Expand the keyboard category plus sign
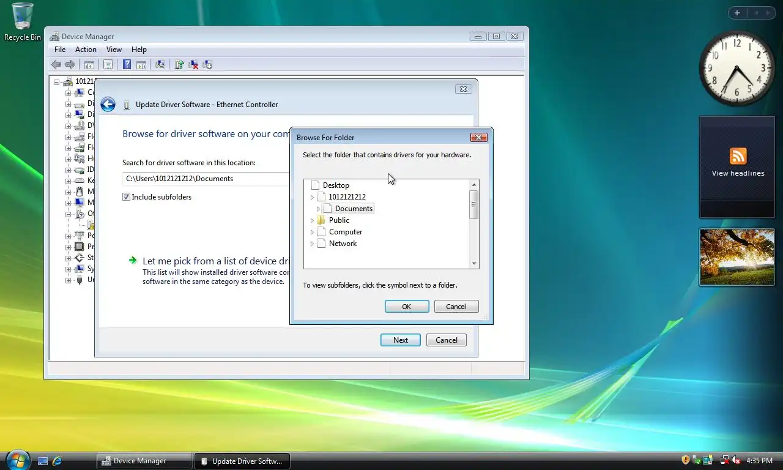The image size is (783, 470). pos(69,181)
